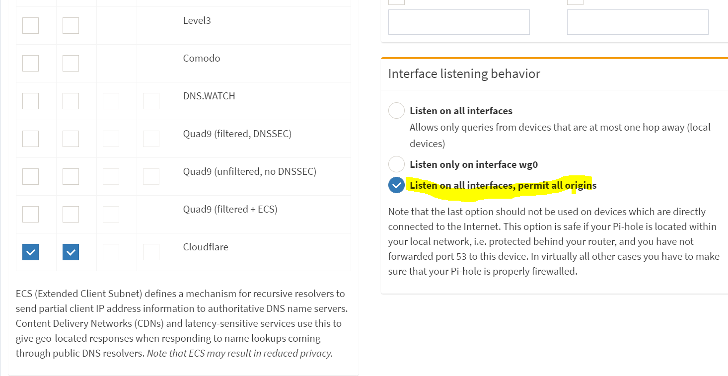Enable the first Comodo checkbox
Screen dimensions: 728x376
click(30, 63)
